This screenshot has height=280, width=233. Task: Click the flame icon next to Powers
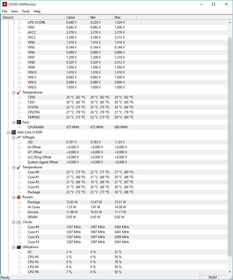(19, 197)
